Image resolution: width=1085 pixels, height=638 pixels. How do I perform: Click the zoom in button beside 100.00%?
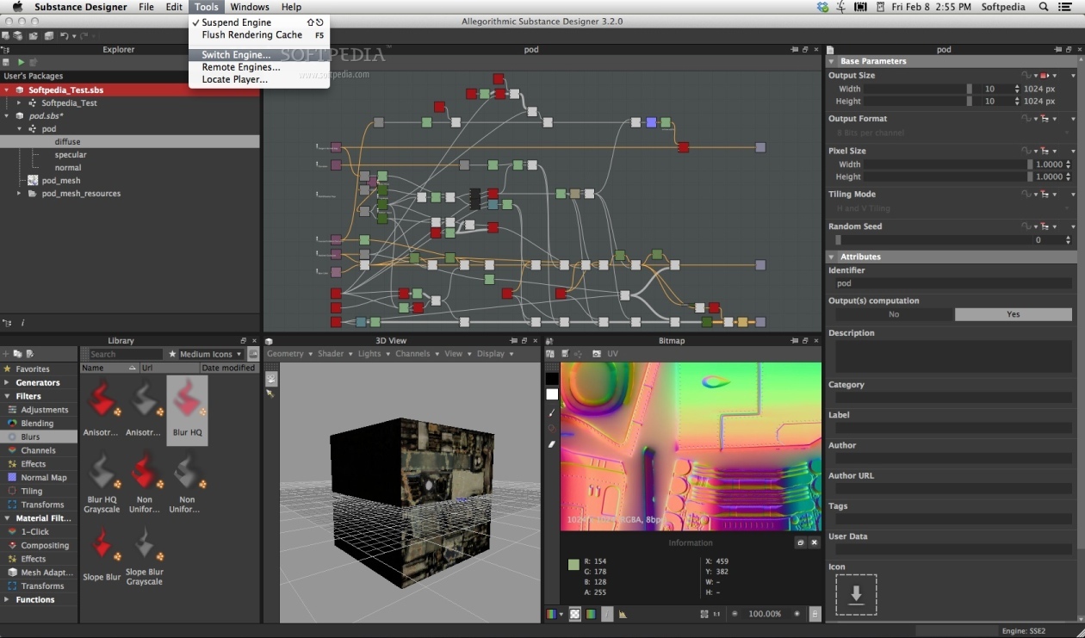click(x=797, y=614)
